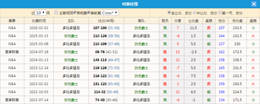Click point difference 32 in 2022-10-03 row
Viewport: 260px width, 104px height.
(x=178, y=92)
